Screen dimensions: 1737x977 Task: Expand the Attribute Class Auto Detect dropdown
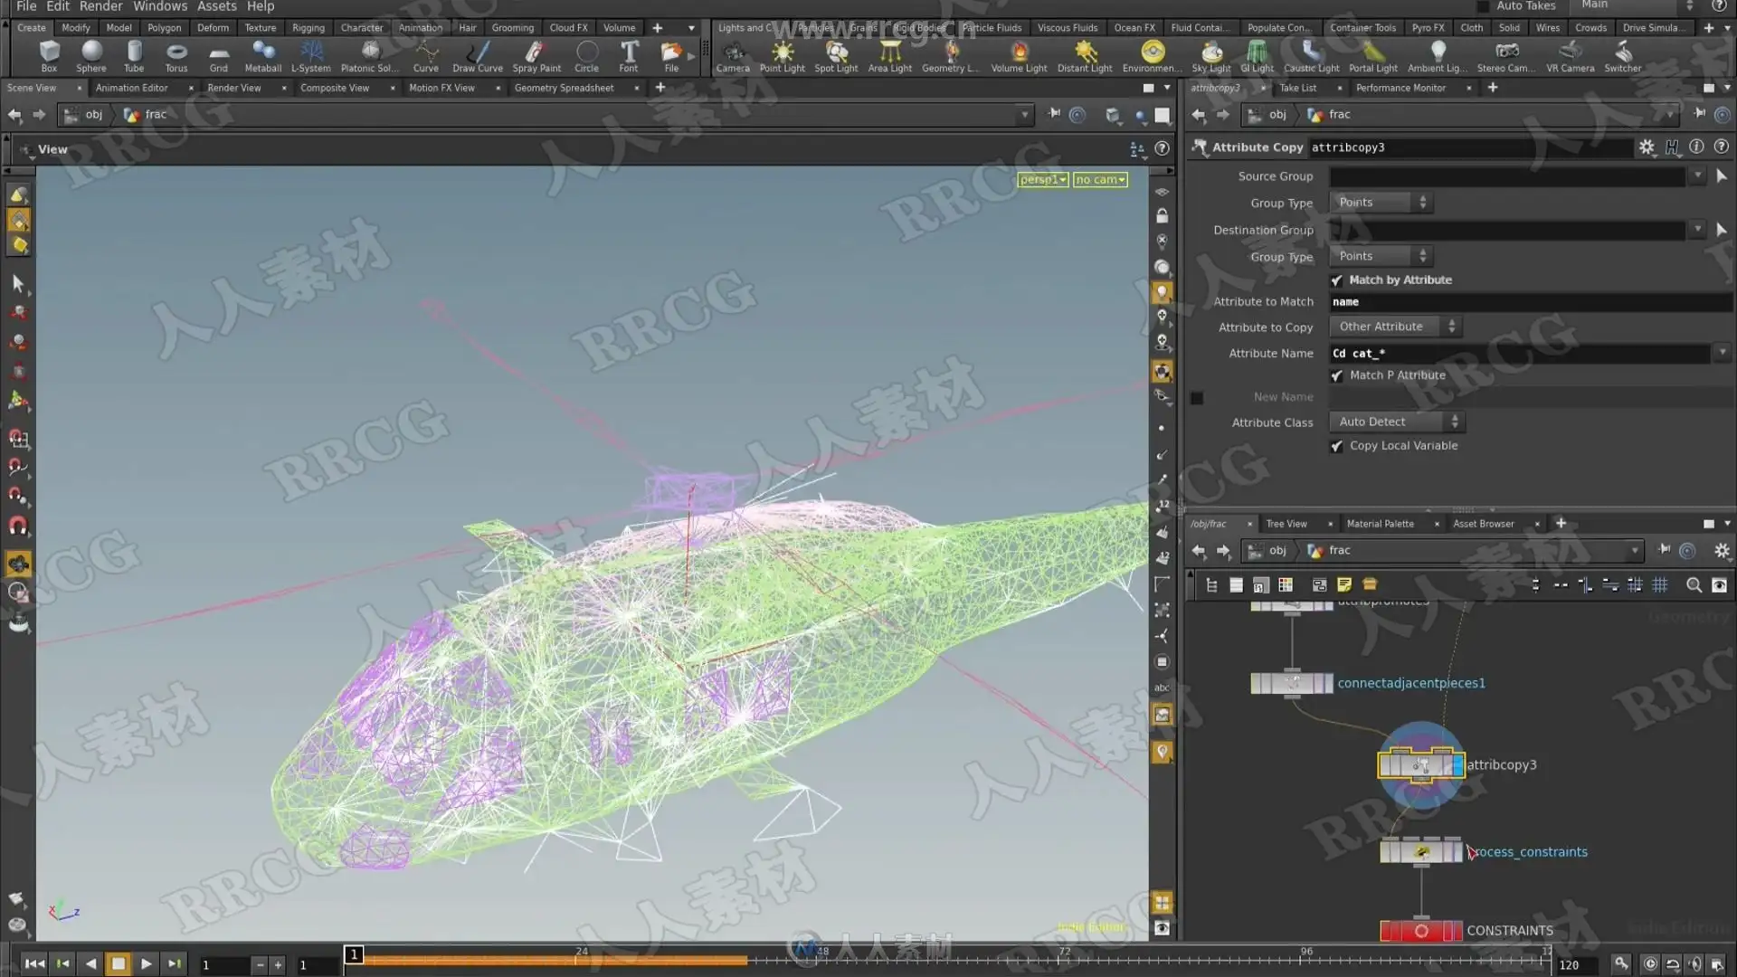click(1398, 422)
